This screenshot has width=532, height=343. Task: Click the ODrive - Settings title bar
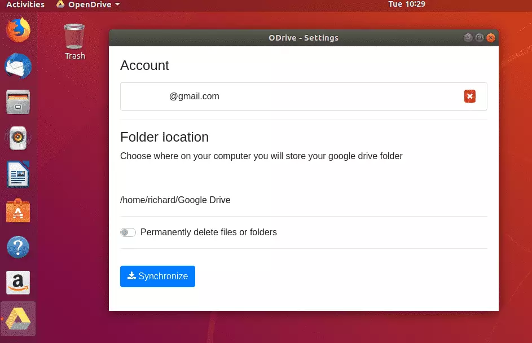pos(304,38)
